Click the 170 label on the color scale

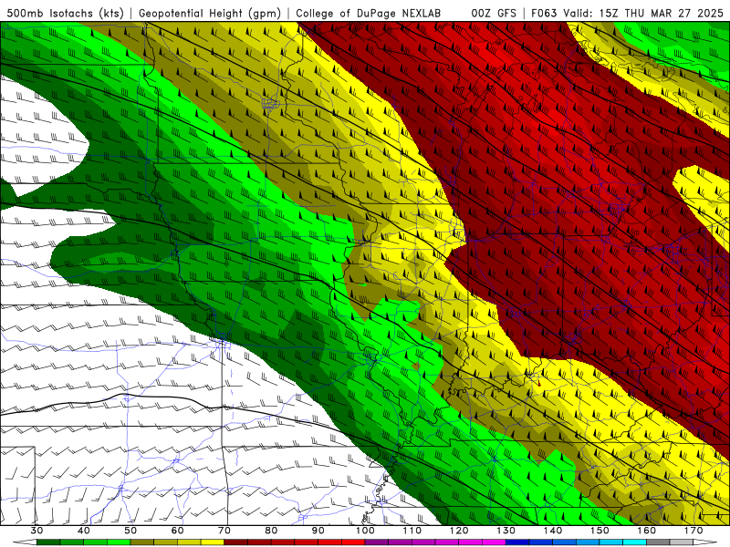pos(693,531)
